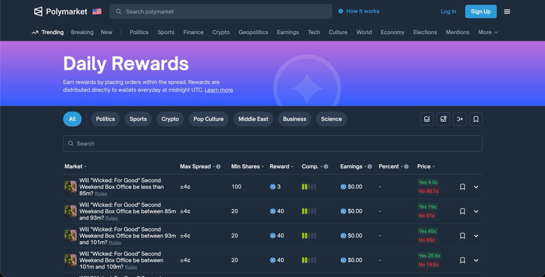Click No 74.5¢ price button
Viewport: 545px width, 277px height.
[x=429, y=265]
